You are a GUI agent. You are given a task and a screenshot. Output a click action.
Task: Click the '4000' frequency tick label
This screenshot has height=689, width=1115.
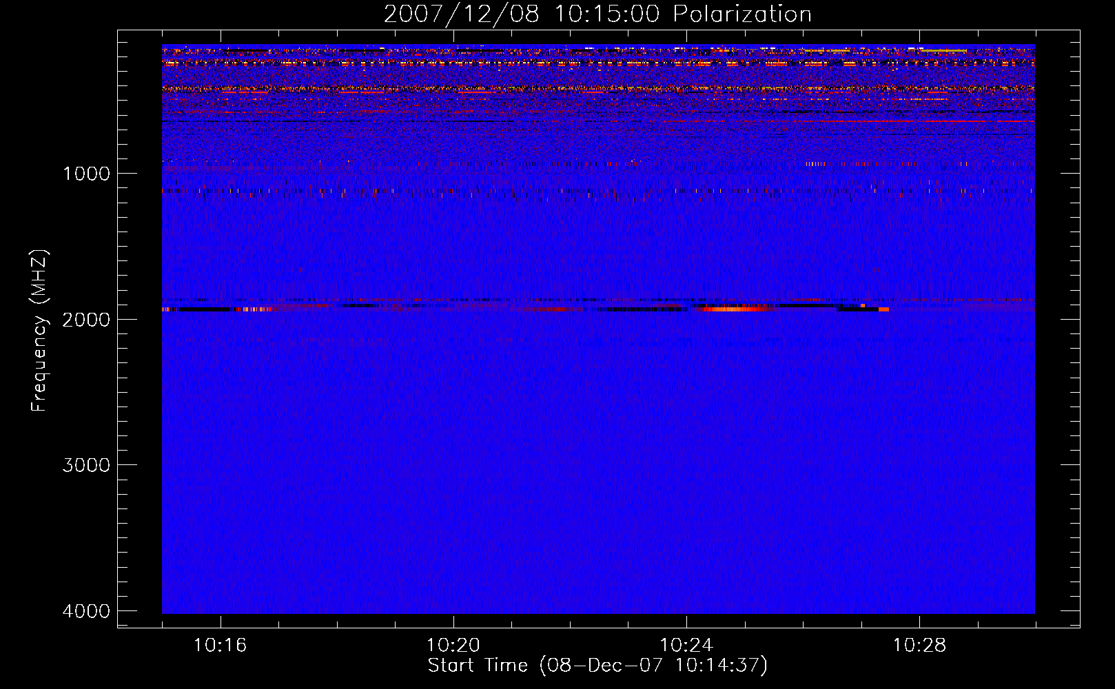86,610
